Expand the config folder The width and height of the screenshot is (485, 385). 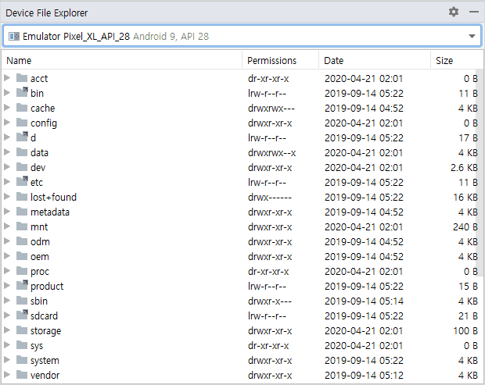(x=7, y=123)
